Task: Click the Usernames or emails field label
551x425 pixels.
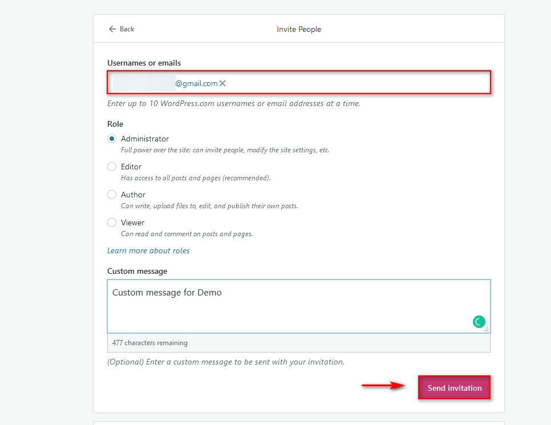Action: pyautogui.click(x=144, y=63)
